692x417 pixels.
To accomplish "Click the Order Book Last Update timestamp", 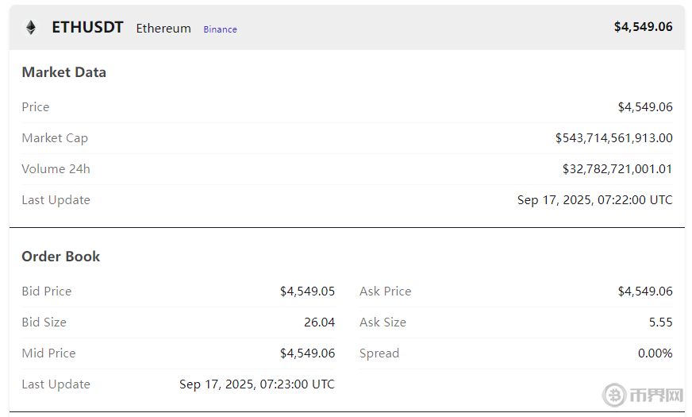I will 256,384.
